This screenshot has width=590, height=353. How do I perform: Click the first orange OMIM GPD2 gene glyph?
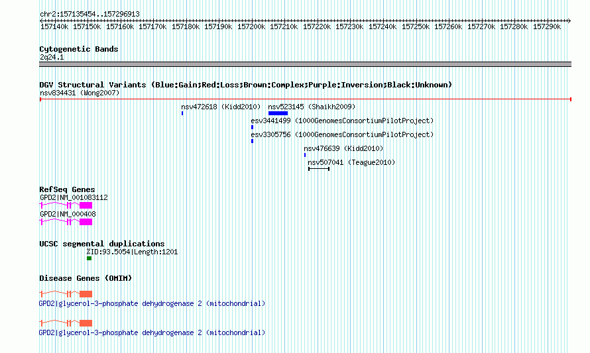[x=66, y=294]
